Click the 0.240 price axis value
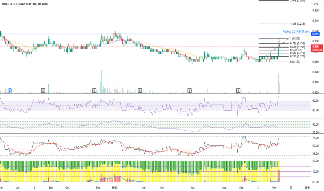 tap(315, 20)
